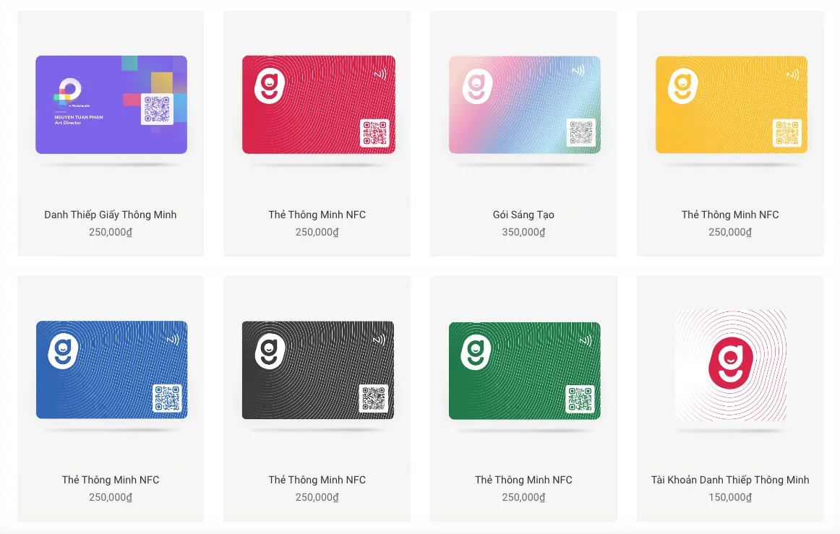This screenshot has width=840, height=534.
Task: Click Thẻ Thông Minh NFC title under red card
Action: 317,215
